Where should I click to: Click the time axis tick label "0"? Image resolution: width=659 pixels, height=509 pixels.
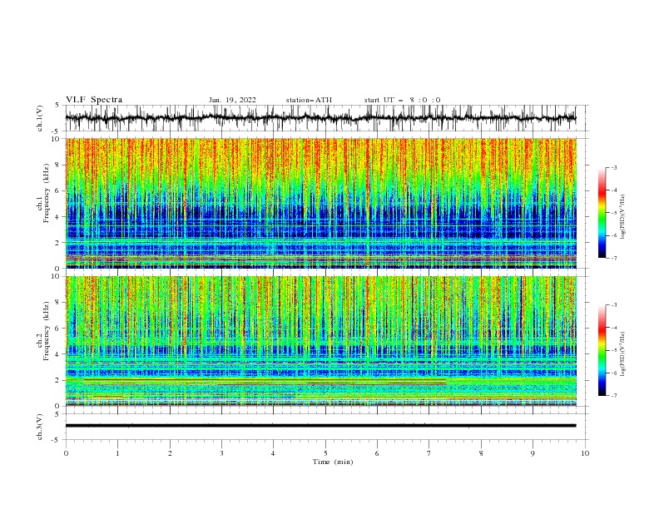[66, 453]
